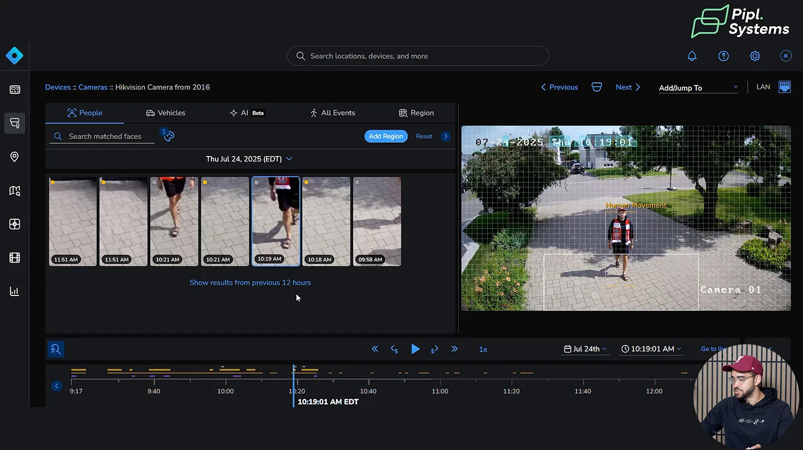Click Show results from previous 12 hours

click(x=250, y=282)
